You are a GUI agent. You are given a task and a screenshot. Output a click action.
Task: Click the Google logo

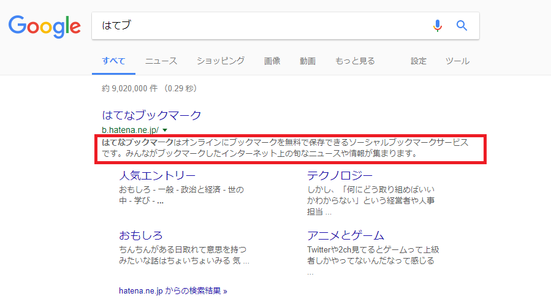(x=45, y=26)
